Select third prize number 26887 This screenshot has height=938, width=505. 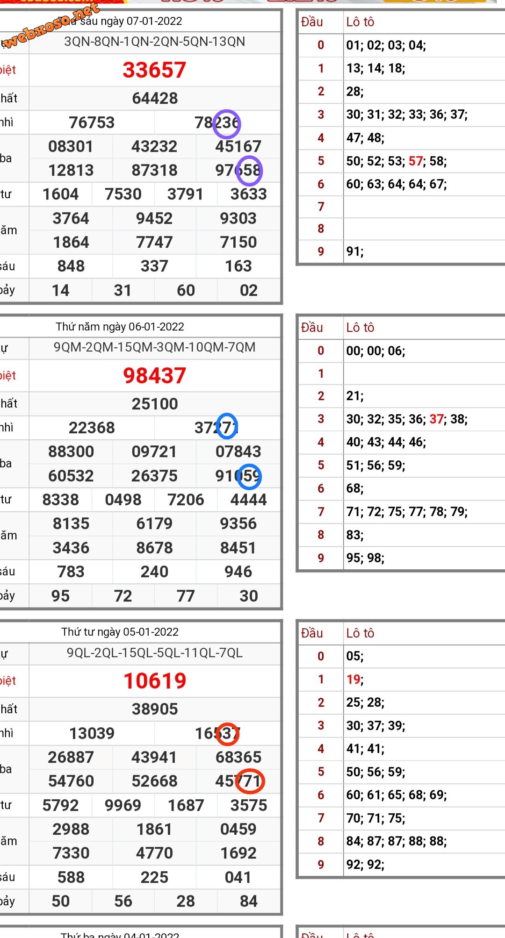coord(71,757)
